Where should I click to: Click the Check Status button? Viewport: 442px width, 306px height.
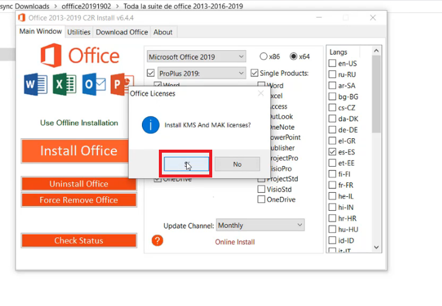79,241
